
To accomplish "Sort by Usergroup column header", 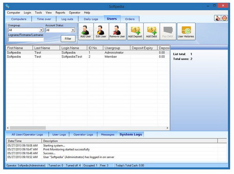I will (x=117, y=48).
